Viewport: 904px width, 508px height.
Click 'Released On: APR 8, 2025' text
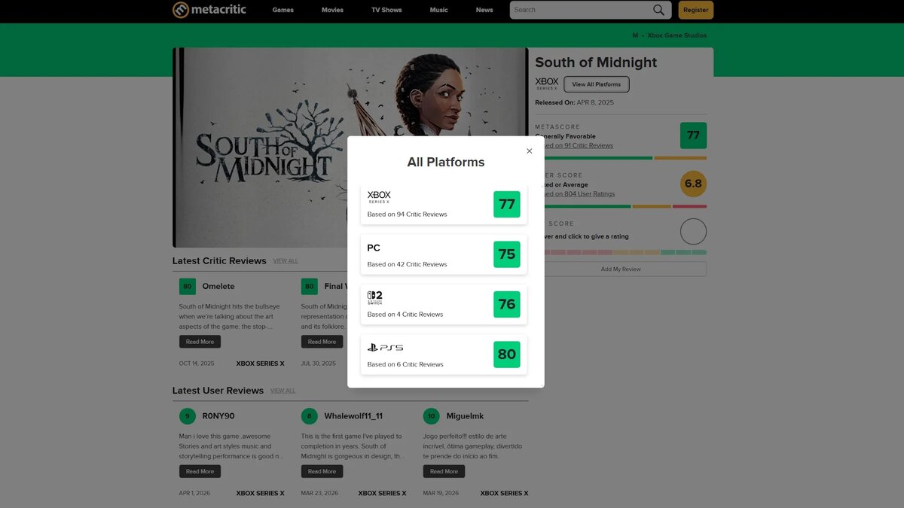[575, 102]
